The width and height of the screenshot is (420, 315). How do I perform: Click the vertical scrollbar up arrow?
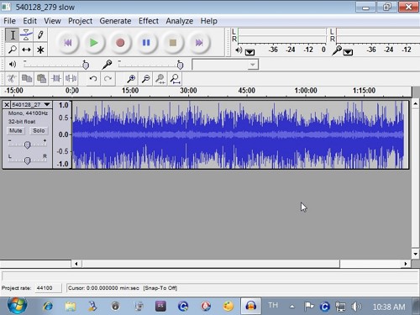[x=416, y=104]
